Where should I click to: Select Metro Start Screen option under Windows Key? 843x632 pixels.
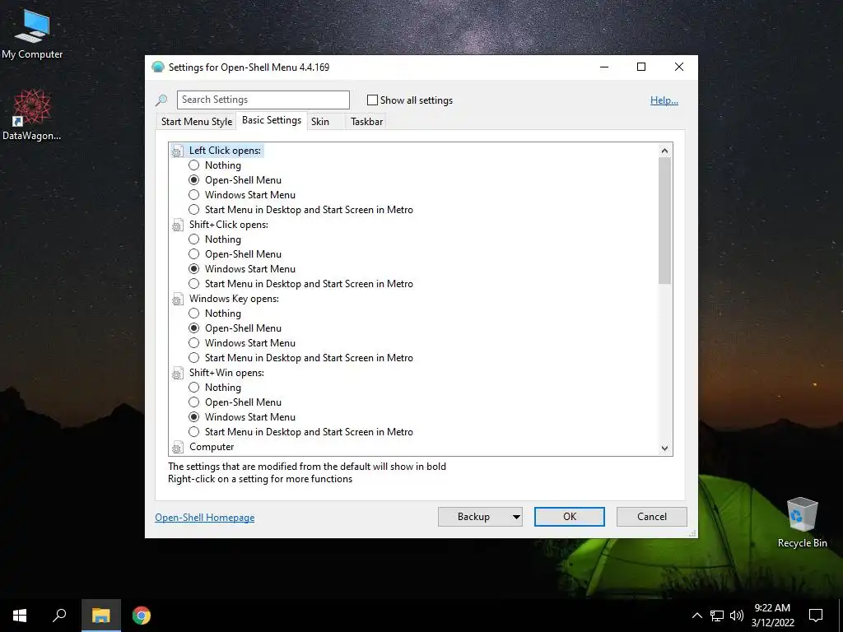coord(194,359)
